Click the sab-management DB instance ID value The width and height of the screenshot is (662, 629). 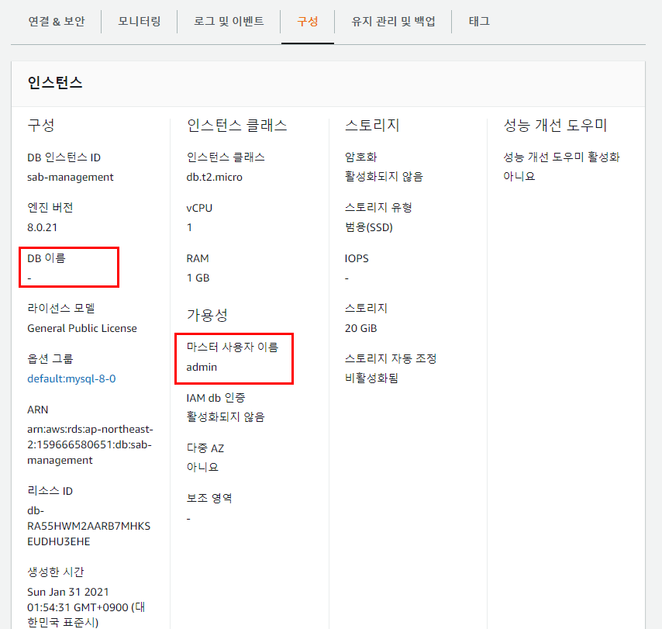pos(70,177)
